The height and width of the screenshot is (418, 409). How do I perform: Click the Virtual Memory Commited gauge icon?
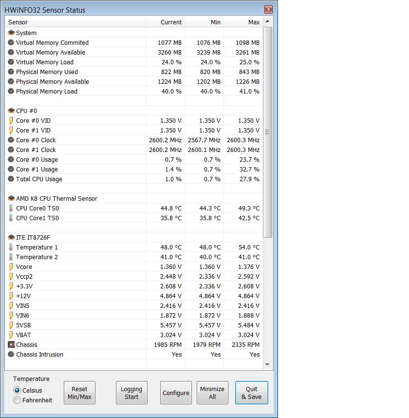point(11,42)
